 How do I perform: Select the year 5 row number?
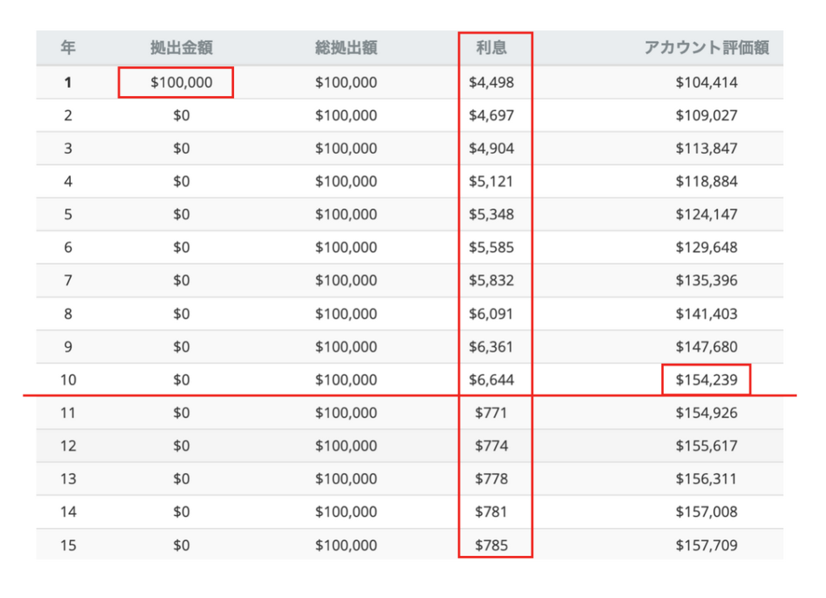68,215
